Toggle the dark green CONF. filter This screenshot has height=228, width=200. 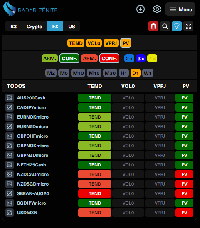69,58
